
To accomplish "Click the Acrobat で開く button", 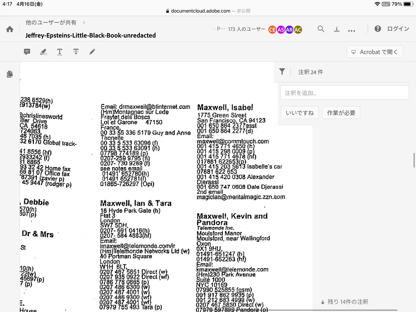I will click(x=375, y=52).
